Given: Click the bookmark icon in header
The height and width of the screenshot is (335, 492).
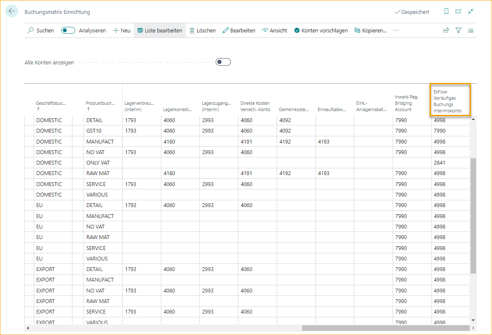Looking at the screenshot, I should pyautogui.click(x=447, y=12).
